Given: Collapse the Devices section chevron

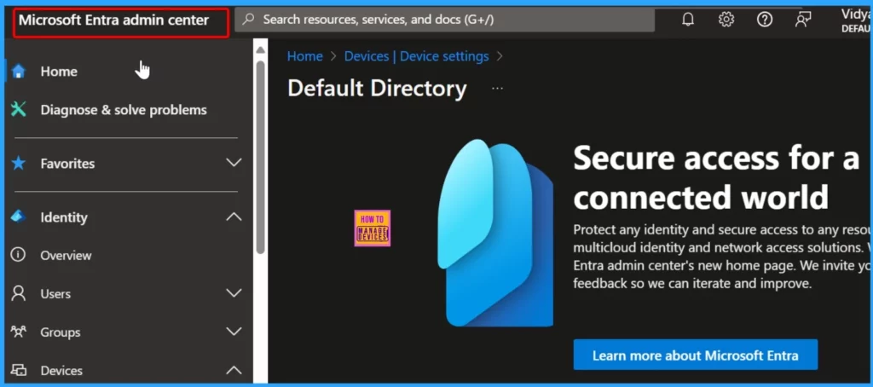Looking at the screenshot, I should tap(234, 370).
